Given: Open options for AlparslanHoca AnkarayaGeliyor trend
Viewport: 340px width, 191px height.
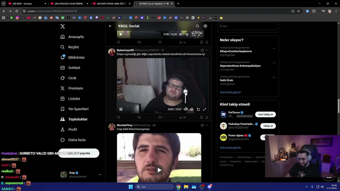Looking at the screenshot, I should coord(274,63).
